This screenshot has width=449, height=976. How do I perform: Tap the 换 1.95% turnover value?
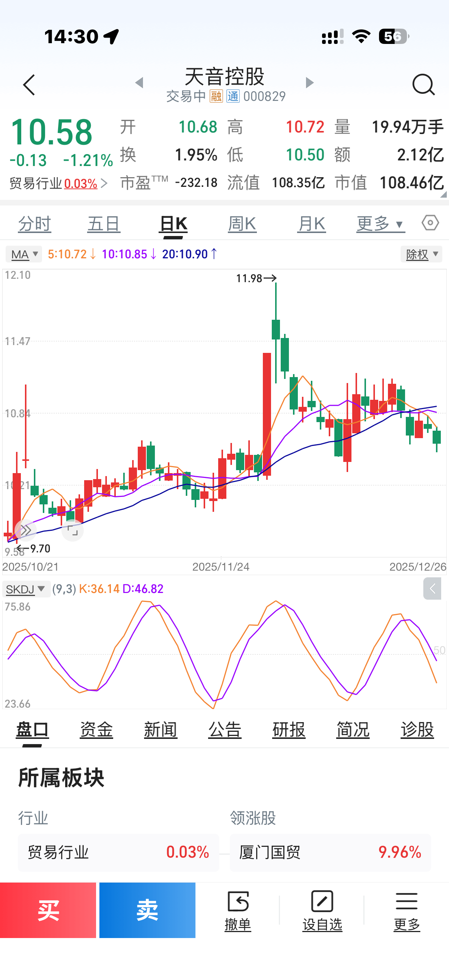point(196,154)
